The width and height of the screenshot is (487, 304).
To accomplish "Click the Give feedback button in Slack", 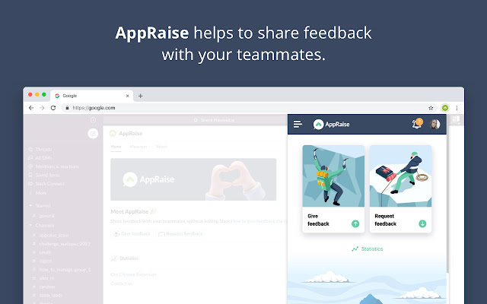I will 132,233.
